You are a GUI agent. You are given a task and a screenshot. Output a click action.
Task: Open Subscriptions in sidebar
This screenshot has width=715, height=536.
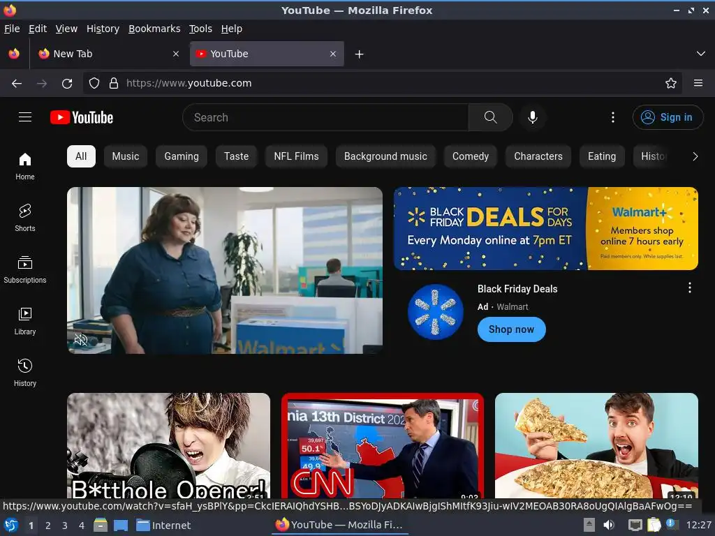pyautogui.click(x=25, y=270)
